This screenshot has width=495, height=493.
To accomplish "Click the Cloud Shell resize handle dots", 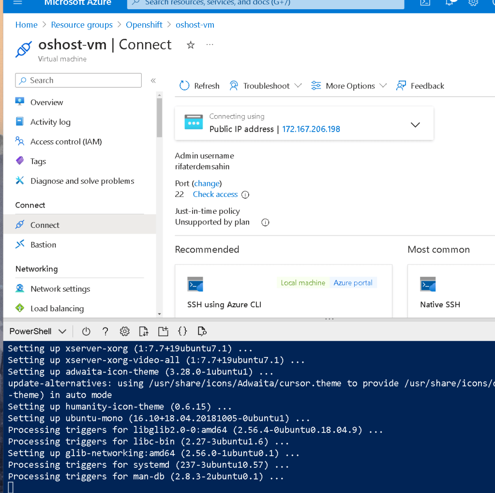I will 329,319.
